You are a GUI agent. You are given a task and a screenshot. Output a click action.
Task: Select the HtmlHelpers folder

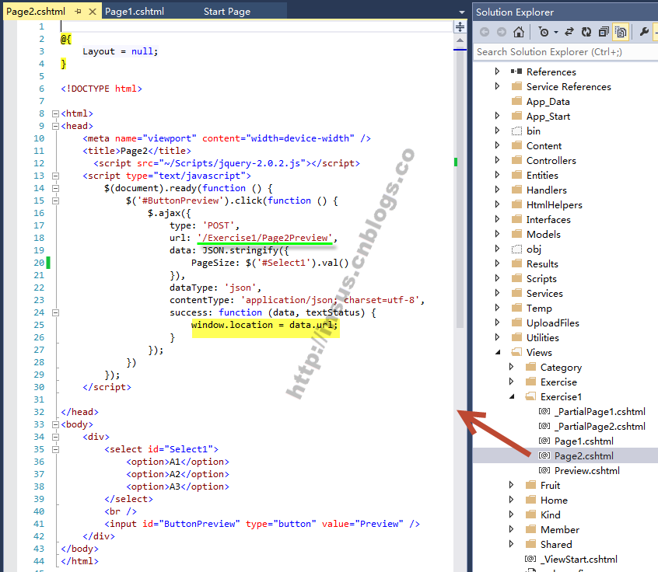[x=555, y=204]
